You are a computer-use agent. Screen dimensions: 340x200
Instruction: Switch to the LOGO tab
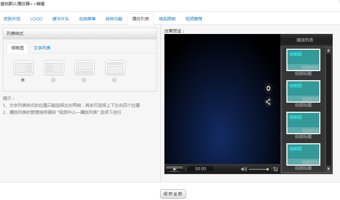pyautogui.click(x=36, y=19)
